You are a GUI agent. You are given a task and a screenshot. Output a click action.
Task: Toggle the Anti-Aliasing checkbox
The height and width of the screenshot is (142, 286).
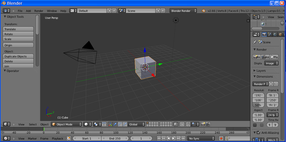[258, 132]
